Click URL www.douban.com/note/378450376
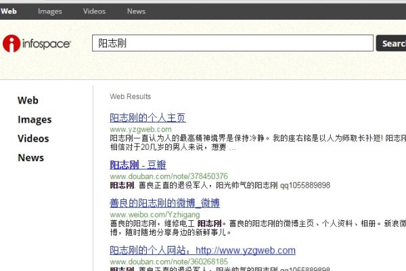 (168, 176)
